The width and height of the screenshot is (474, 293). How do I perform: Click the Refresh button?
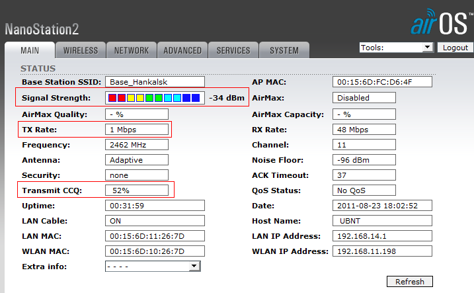[410, 282]
